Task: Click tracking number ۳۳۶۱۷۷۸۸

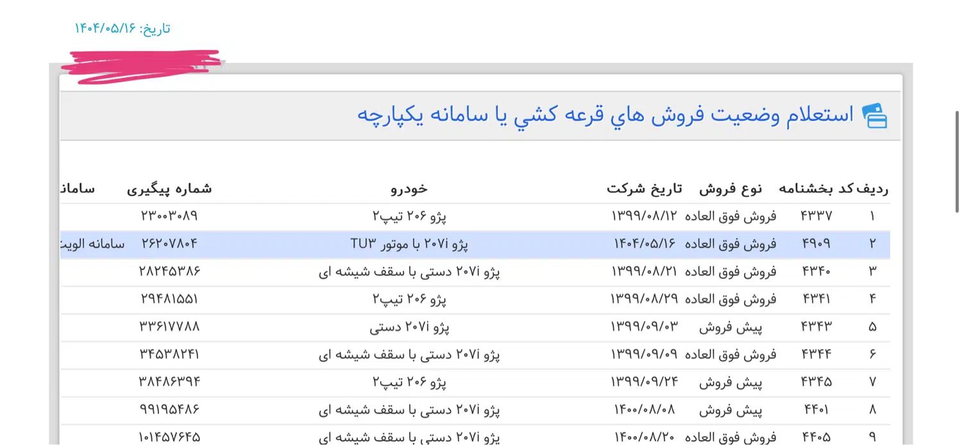Action: (169, 326)
